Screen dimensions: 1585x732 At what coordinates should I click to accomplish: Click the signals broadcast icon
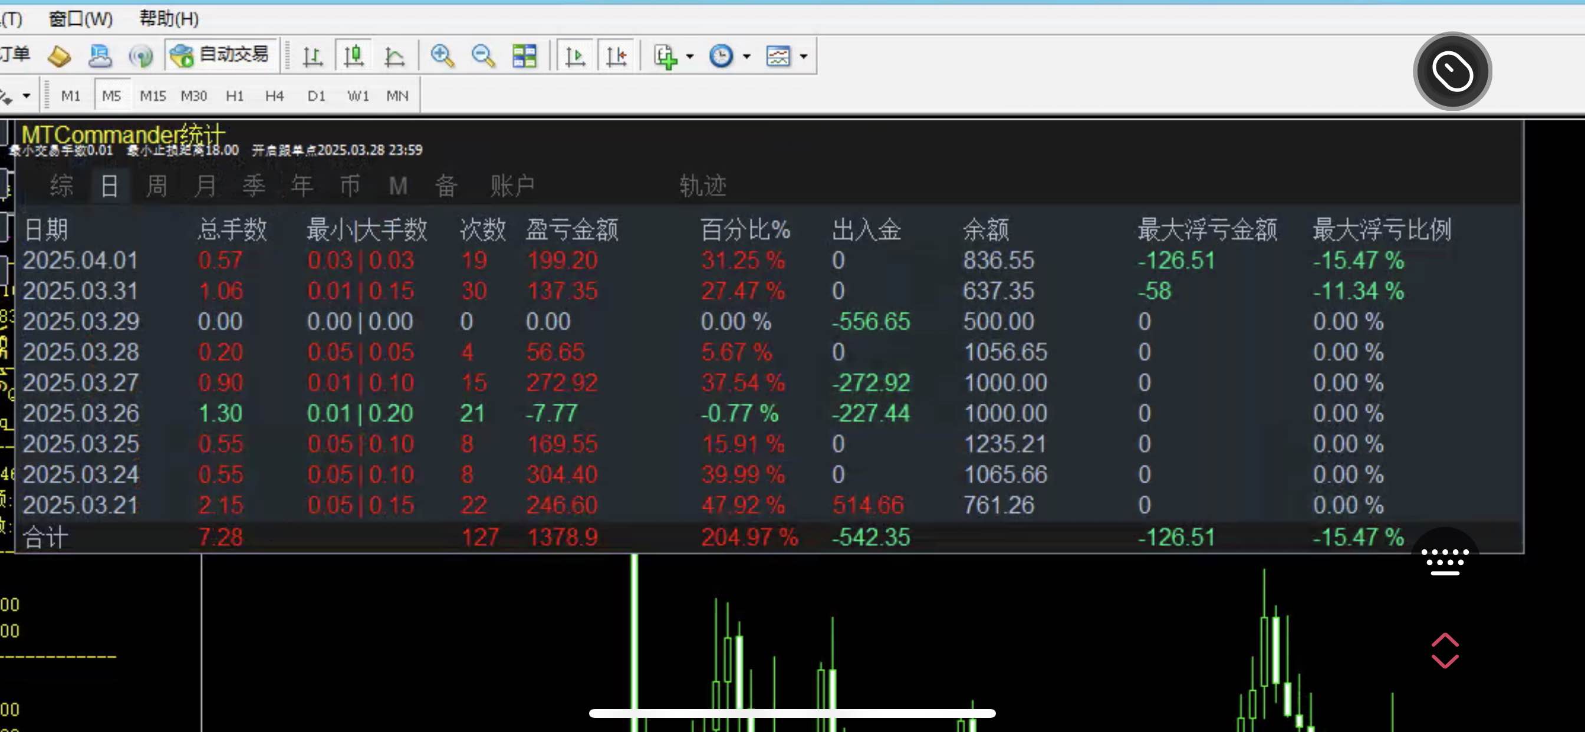141,57
